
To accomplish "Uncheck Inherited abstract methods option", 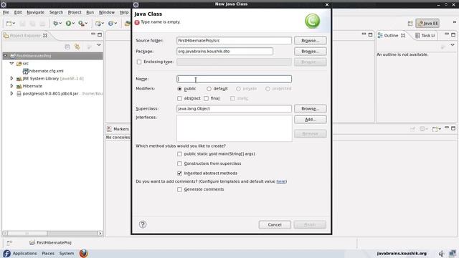I will point(179,173).
